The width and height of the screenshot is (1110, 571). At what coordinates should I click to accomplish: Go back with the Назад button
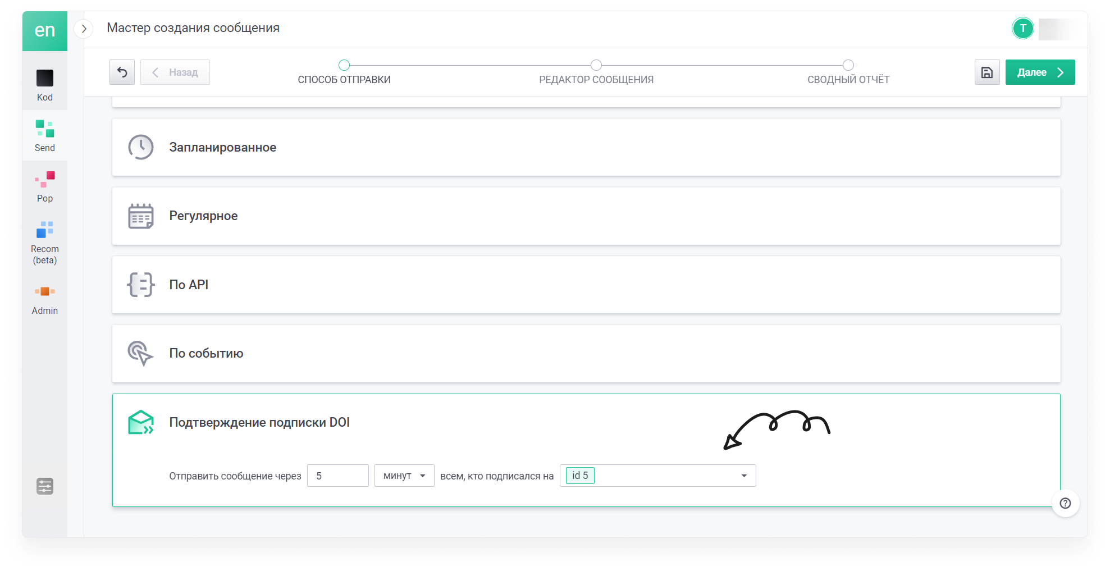[175, 72]
